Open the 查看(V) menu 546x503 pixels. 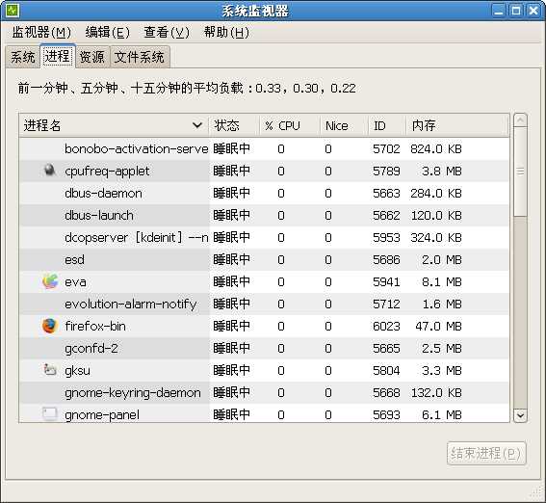(167, 33)
